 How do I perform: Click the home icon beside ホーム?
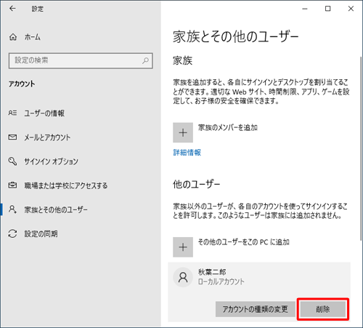(13, 37)
